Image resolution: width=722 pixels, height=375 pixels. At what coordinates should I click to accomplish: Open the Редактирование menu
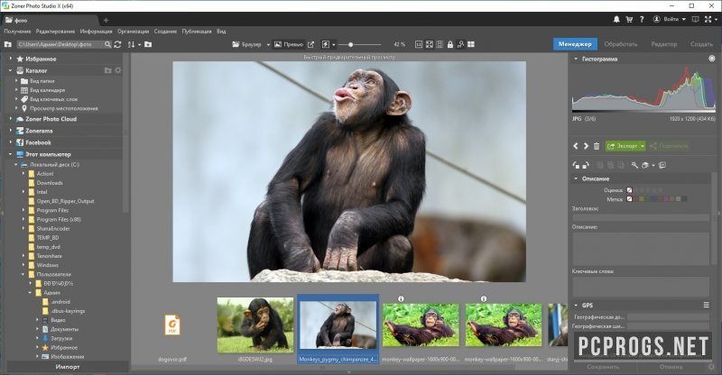click(x=55, y=32)
